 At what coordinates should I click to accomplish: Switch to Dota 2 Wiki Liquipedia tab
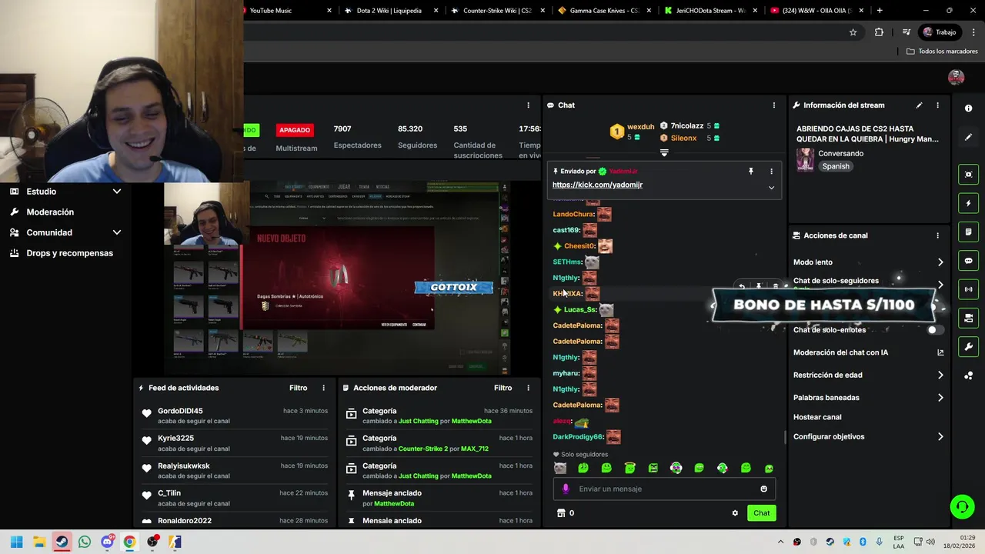pos(391,11)
